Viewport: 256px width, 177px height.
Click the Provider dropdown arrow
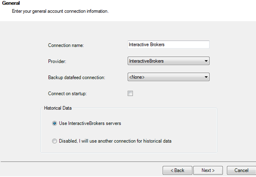[x=206, y=61]
